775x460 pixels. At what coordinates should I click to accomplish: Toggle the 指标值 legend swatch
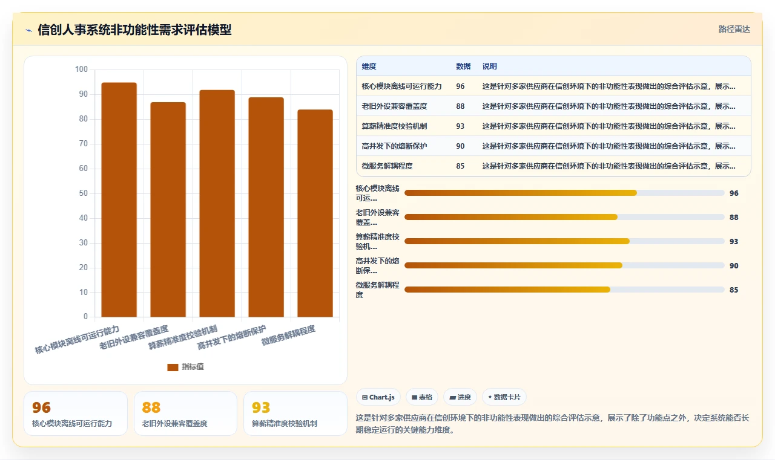(x=173, y=367)
